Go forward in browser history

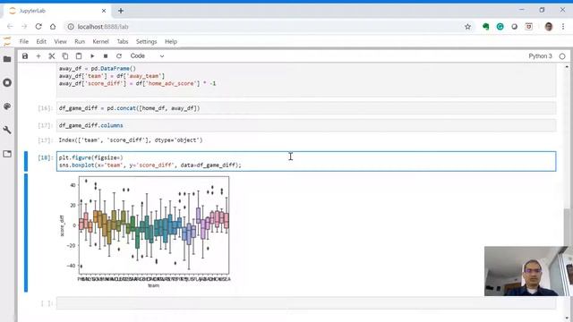point(24,27)
